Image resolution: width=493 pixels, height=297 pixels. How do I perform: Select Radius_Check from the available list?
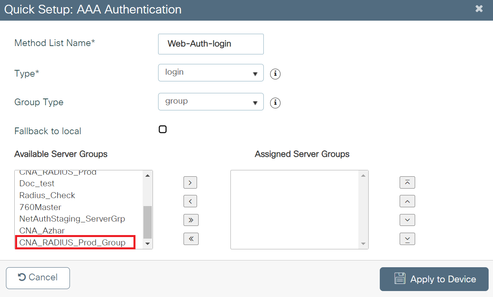coord(47,195)
